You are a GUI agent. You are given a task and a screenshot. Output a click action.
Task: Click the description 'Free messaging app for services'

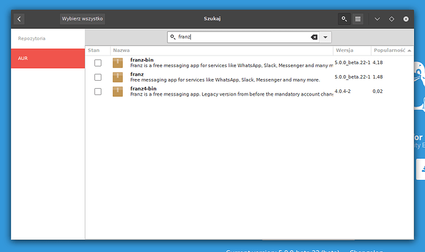[x=225, y=80]
